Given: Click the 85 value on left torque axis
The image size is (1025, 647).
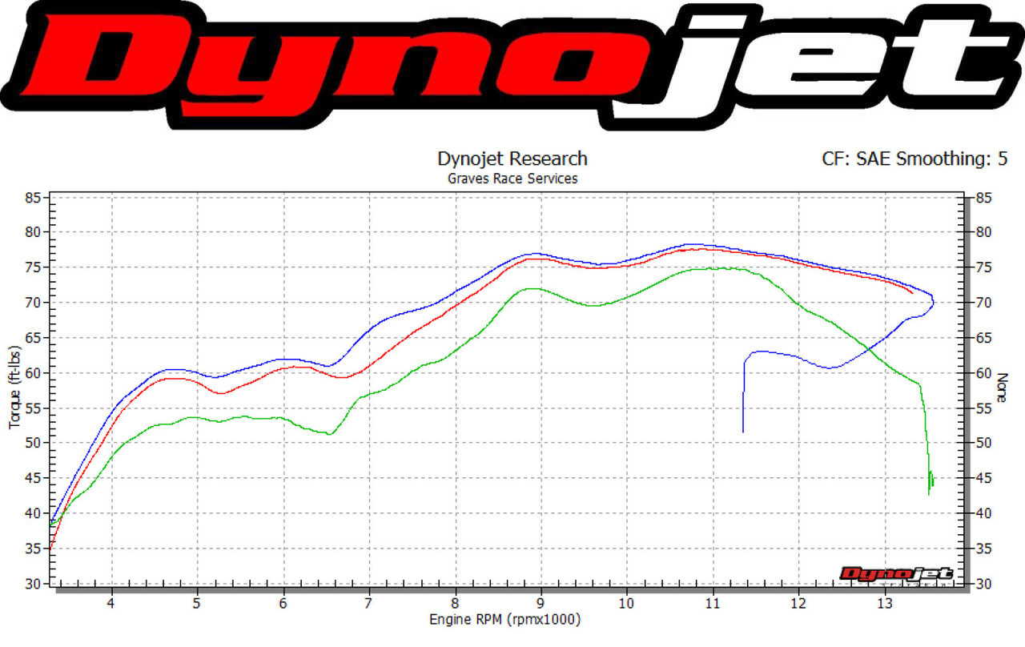Looking at the screenshot, I should coord(34,197).
